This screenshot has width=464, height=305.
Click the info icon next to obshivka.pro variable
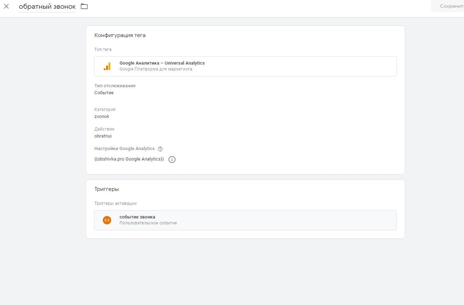[172, 159]
